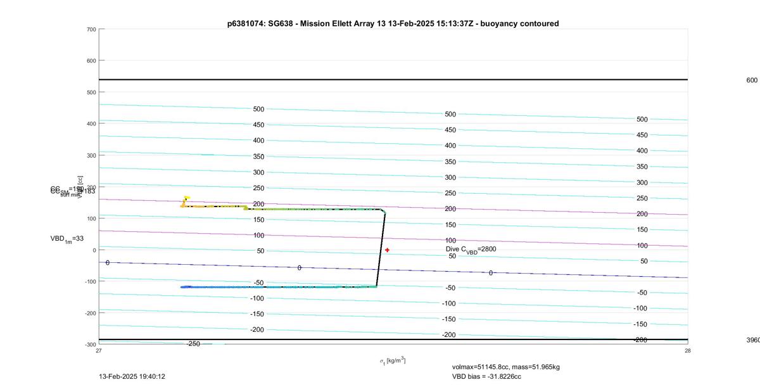Viewport: 760px width, 387px height.
Task: Click the 'volmax=51145.8cc, mass=51.965kg' text
Action: click(x=506, y=367)
